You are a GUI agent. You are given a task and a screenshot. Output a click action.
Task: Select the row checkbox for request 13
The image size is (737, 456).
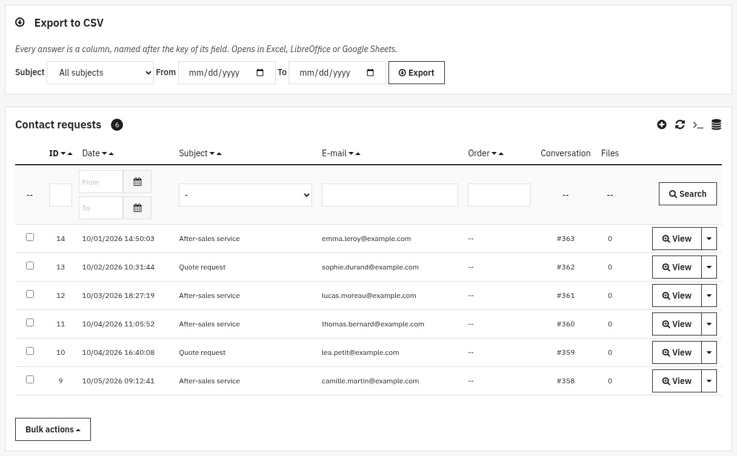coord(30,266)
